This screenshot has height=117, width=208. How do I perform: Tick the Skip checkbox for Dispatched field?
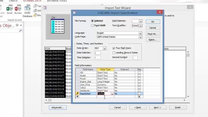139,94
